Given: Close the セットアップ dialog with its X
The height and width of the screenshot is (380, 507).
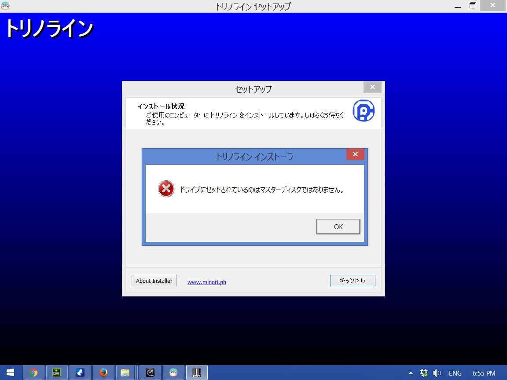Looking at the screenshot, I should click(x=372, y=87).
